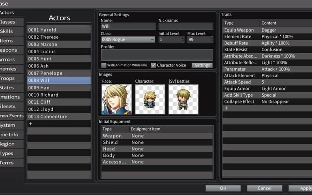312x195 pixels.
Task: Toggle the Character Voice checkbox
Action: pos(154,65)
